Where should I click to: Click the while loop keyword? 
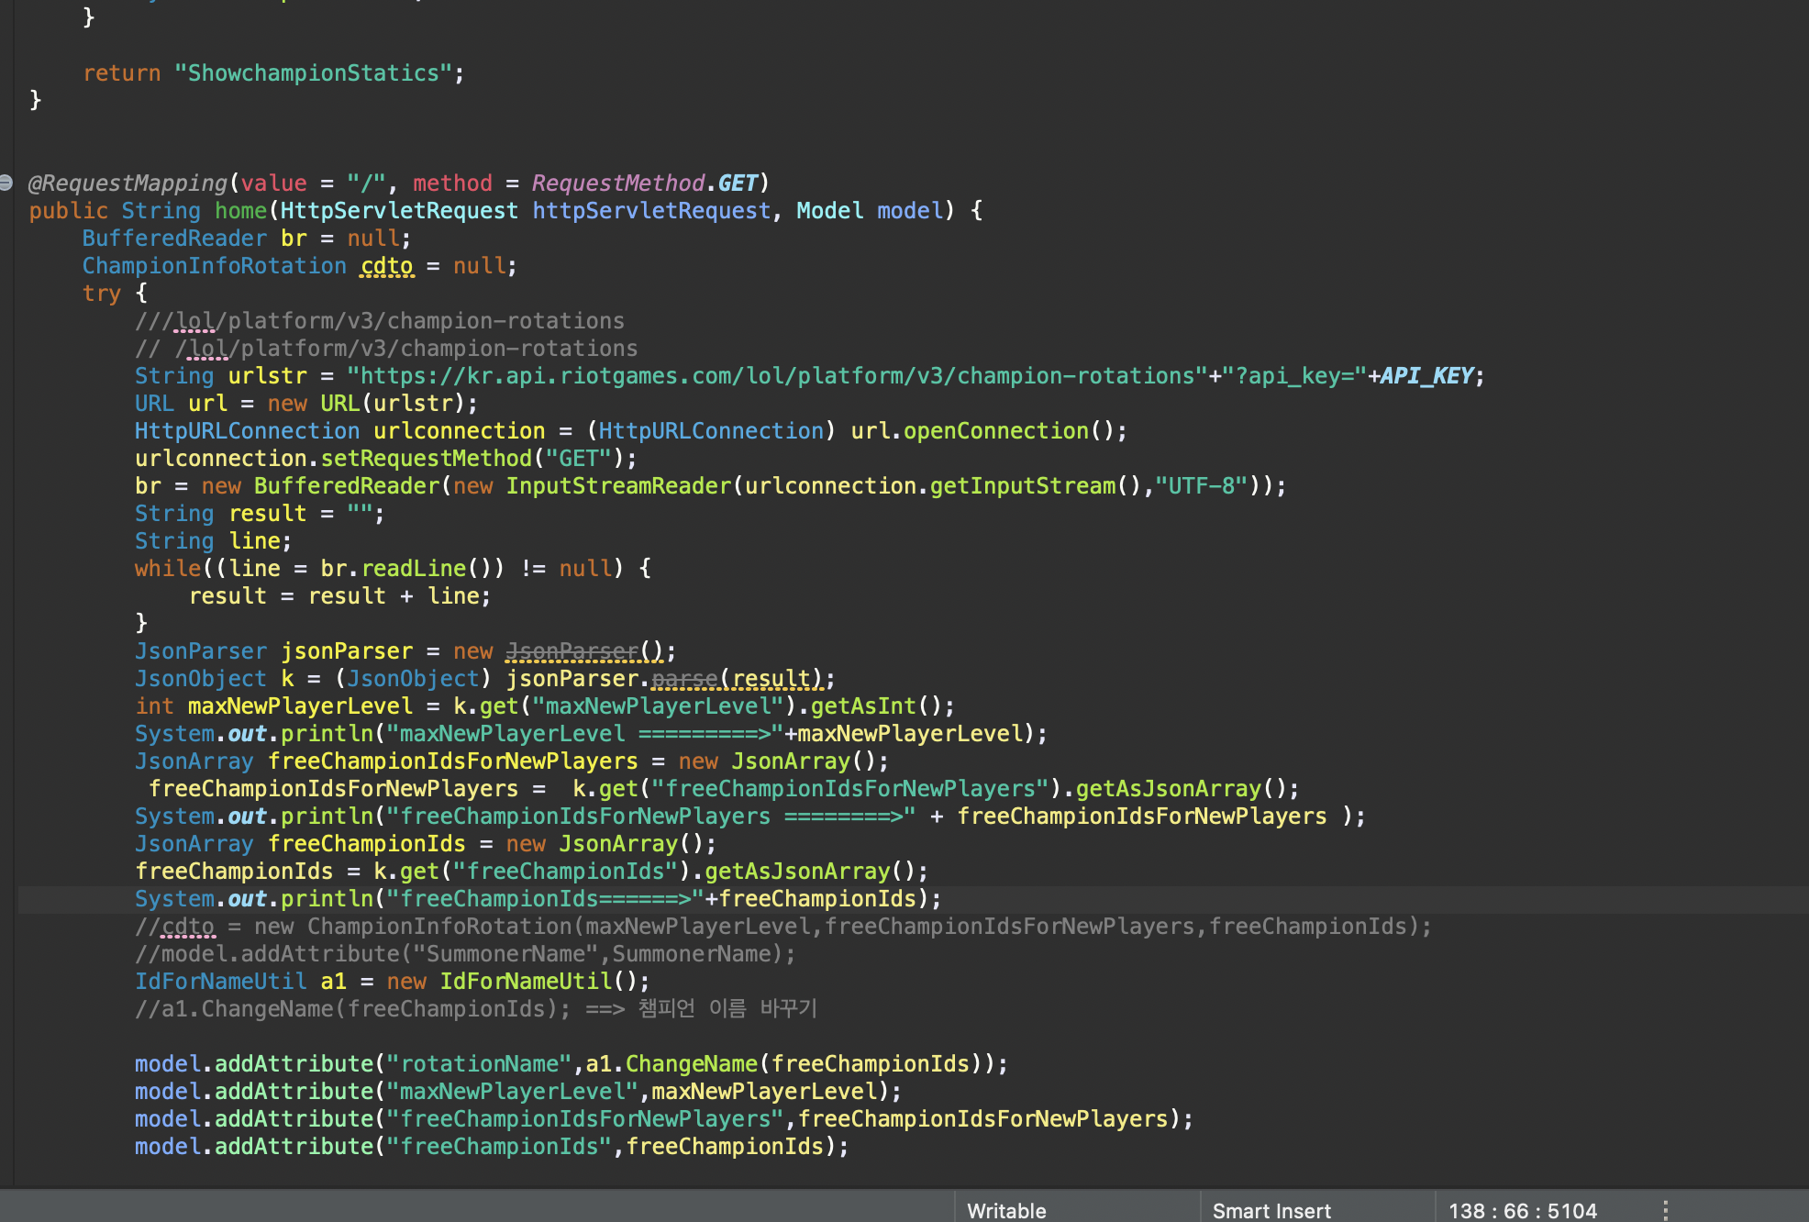pos(167,569)
